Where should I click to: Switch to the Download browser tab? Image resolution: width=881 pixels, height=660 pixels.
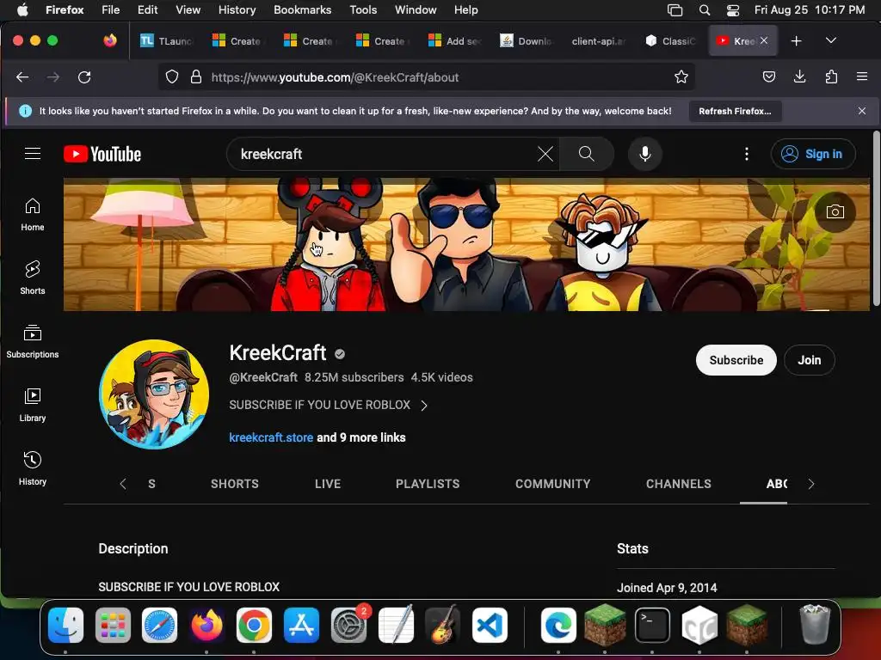coord(526,41)
